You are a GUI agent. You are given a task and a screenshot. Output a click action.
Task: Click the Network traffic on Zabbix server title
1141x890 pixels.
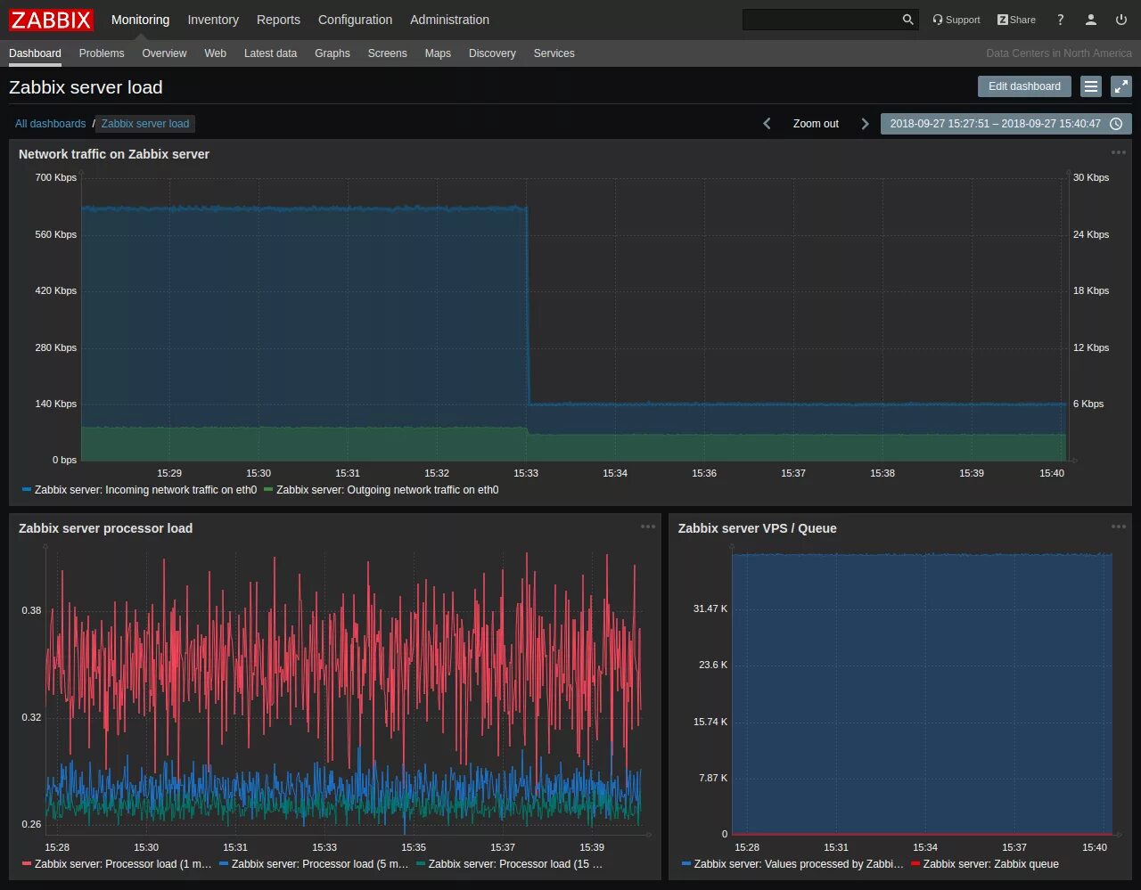click(114, 154)
